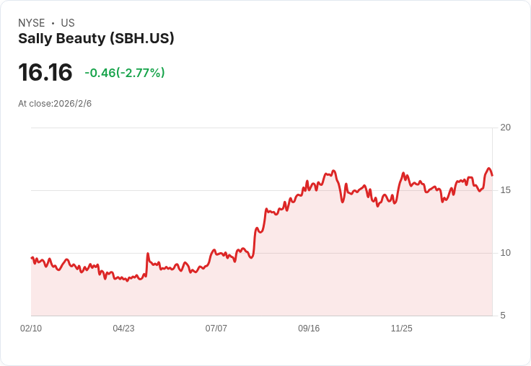Click the sharp price spike after 04/23
The image size is (531, 366).
tap(147, 254)
